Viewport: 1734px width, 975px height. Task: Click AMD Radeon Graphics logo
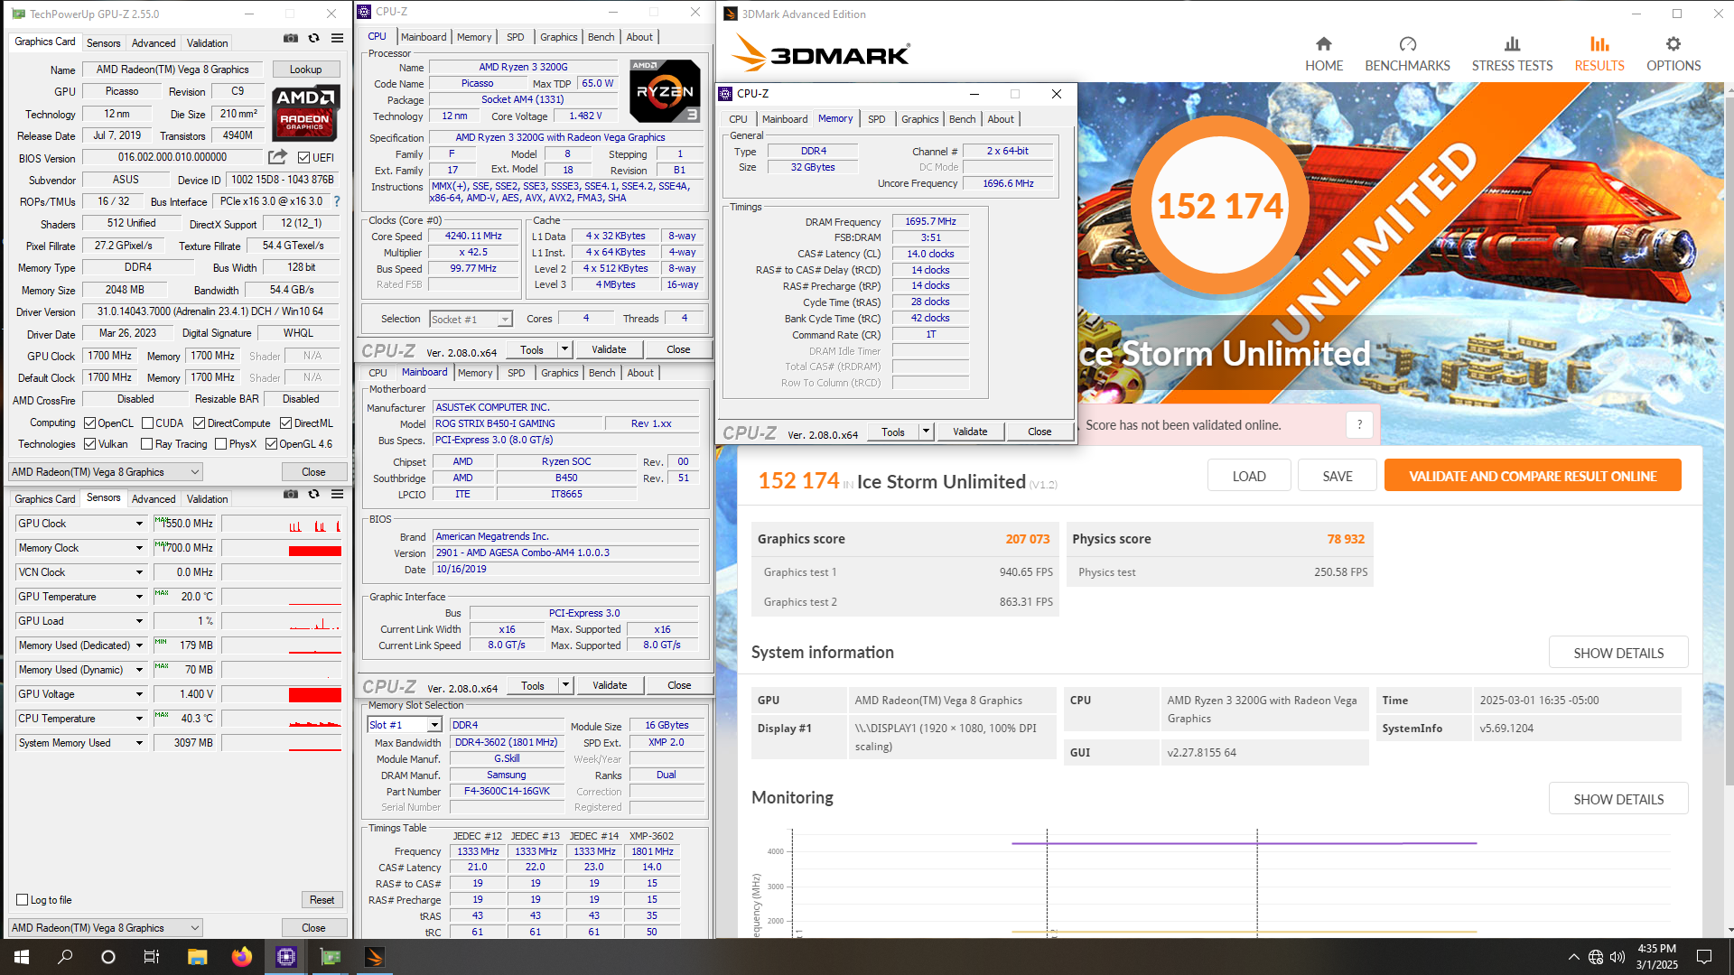[x=305, y=113]
